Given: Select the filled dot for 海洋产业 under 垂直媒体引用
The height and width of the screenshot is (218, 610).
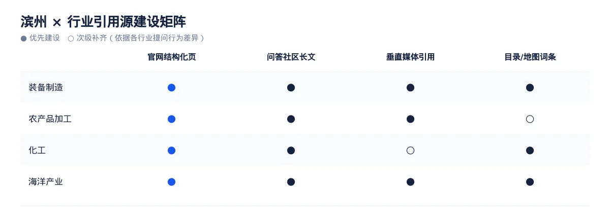Looking at the screenshot, I should (x=410, y=182).
